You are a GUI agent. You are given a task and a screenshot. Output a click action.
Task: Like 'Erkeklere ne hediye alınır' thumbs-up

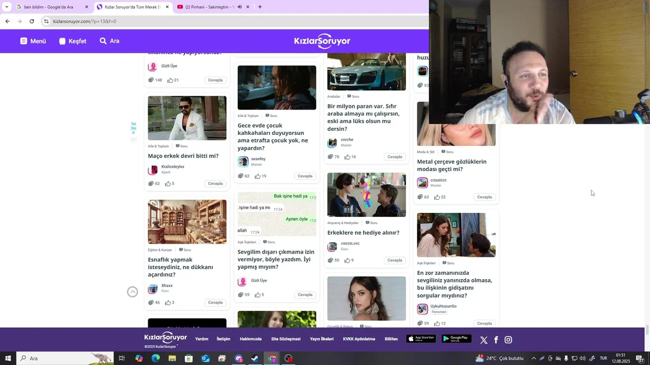[x=347, y=260]
